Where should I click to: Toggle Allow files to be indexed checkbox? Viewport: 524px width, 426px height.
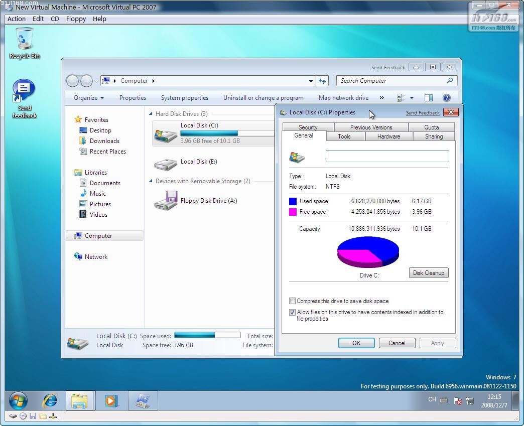(x=293, y=312)
